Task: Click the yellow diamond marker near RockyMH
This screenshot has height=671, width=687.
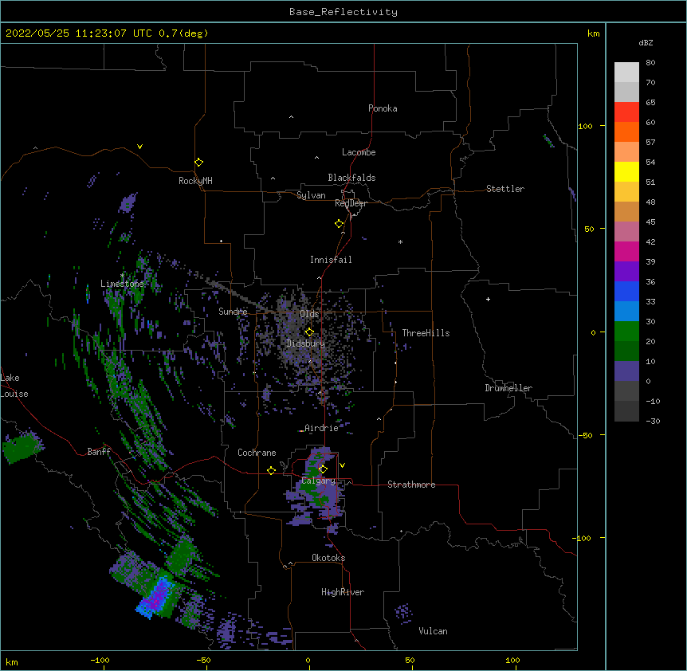Action: [x=198, y=162]
